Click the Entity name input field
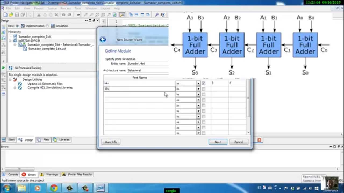Viewport: 344px width, 193px height. (x=148, y=64)
